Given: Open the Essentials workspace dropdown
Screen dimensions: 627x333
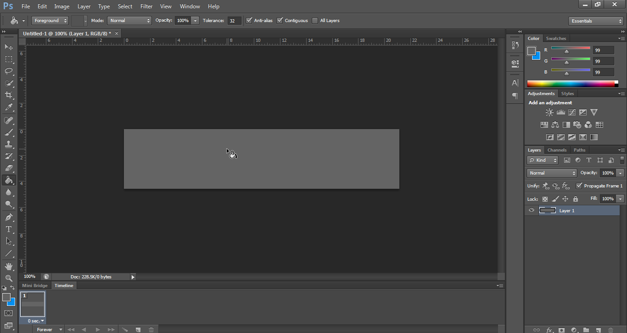Looking at the screenshot, I should (x=595, y=21).
